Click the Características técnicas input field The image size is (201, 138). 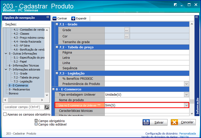[x=147, y=111]
